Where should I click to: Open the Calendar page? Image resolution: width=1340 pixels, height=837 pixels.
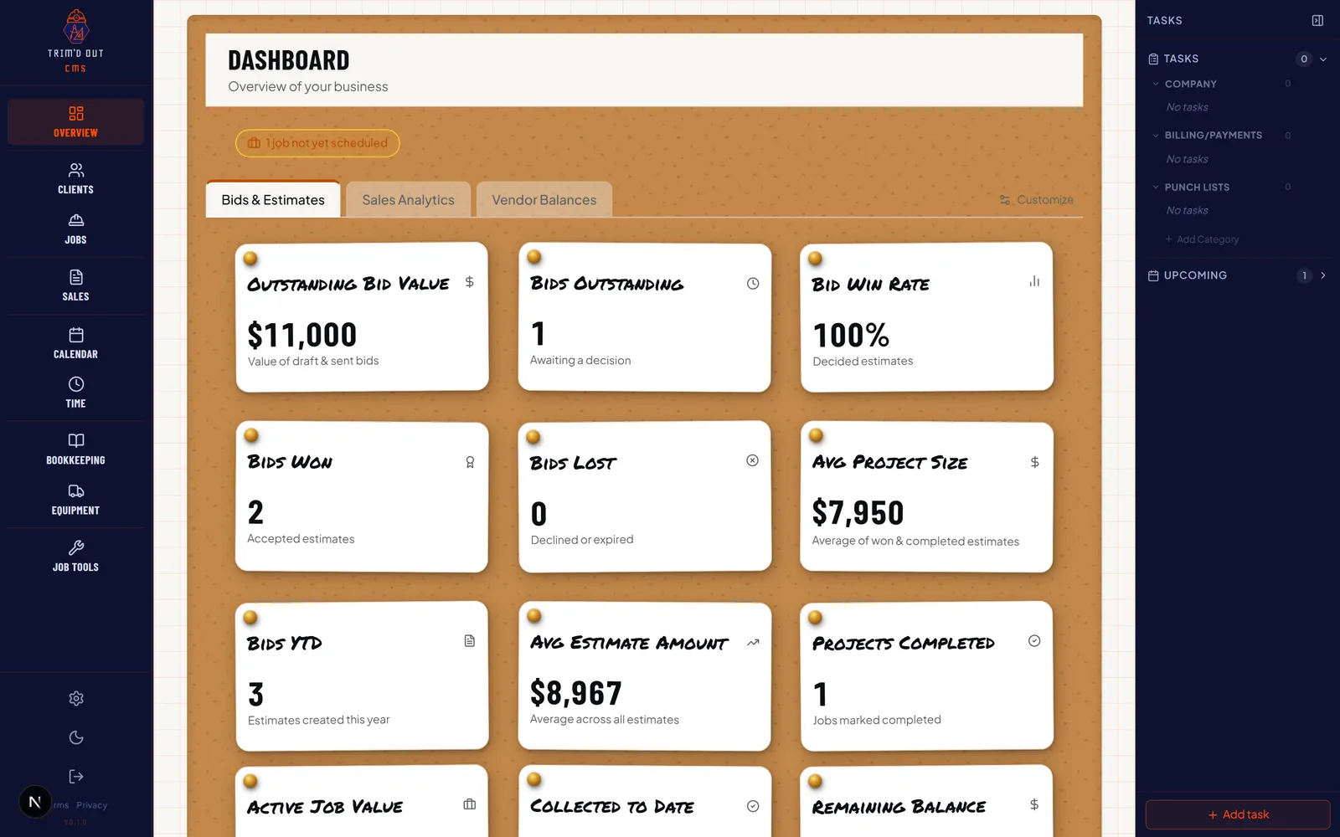tap(75, 343)
